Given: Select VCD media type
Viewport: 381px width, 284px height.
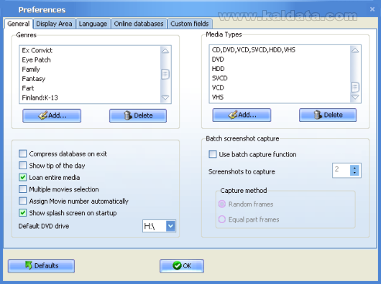Looking at the screenshot, I should click(280, 87).
